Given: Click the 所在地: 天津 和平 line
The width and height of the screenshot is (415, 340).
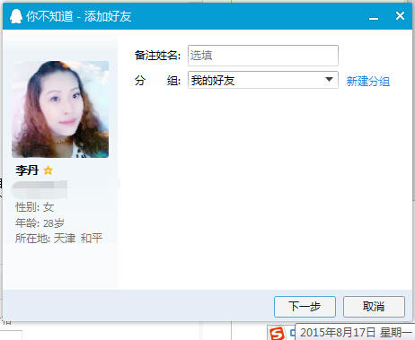Looking at the screenshot, I should 59,239.
